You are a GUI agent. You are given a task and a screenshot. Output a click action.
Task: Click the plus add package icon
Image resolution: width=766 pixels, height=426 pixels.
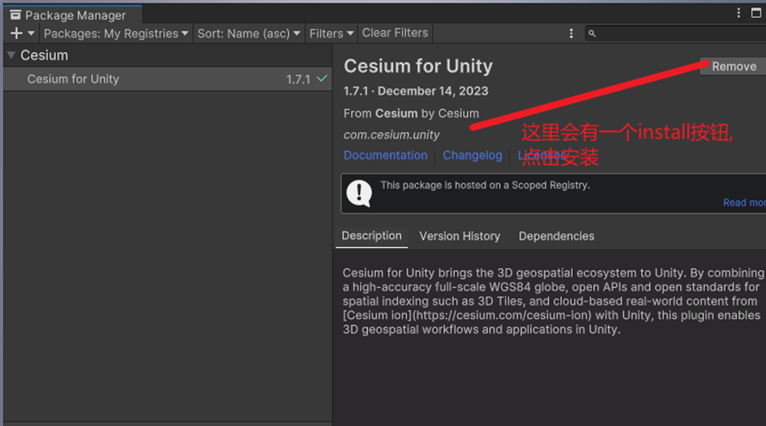pos(16,33)
